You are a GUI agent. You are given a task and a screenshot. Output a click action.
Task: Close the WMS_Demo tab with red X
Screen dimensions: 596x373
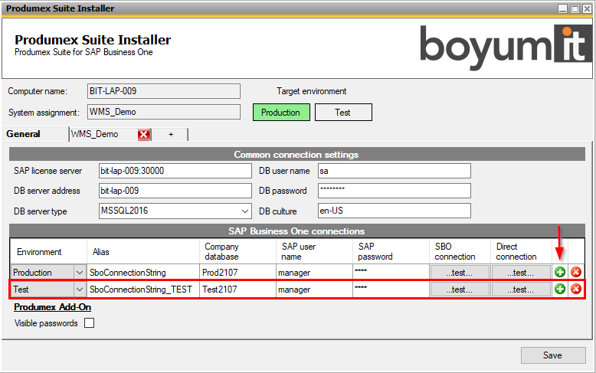tap(143, 135)
